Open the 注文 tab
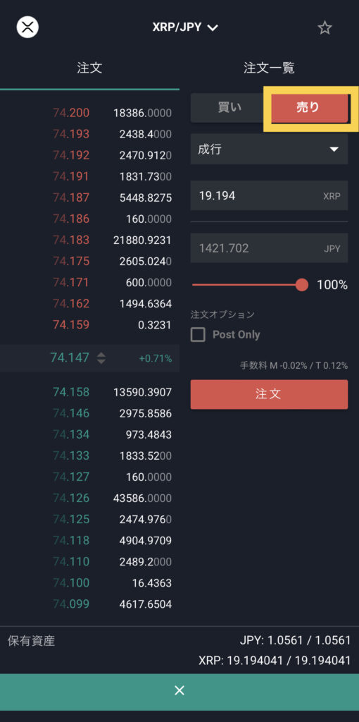359x722 pixels. [x=89, y=68]
